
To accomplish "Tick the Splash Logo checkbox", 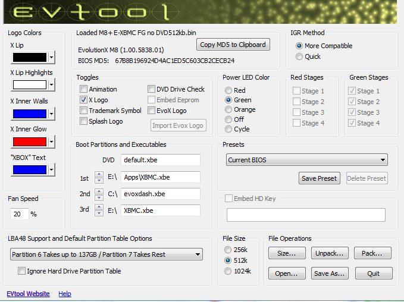I will point(83,121).
